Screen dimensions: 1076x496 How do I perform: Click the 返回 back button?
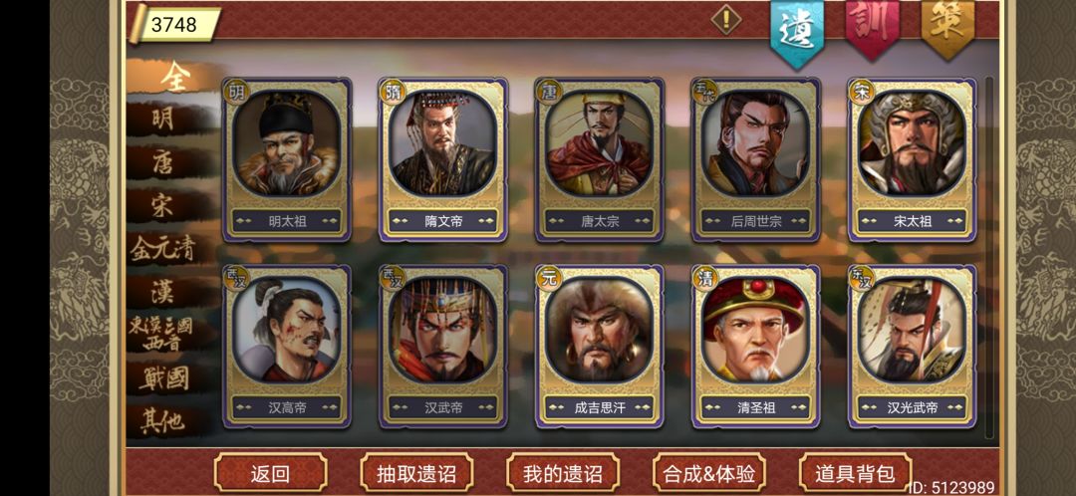pyautogui.click(x=270, y=473)
